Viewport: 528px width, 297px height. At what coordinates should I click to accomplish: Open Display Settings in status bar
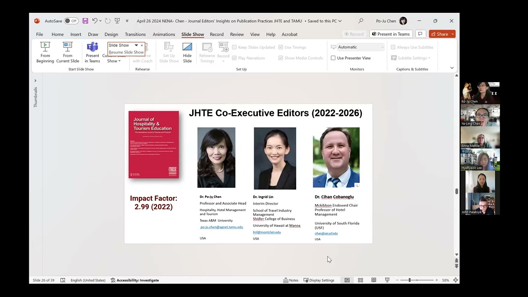click(x=319, y=280)
